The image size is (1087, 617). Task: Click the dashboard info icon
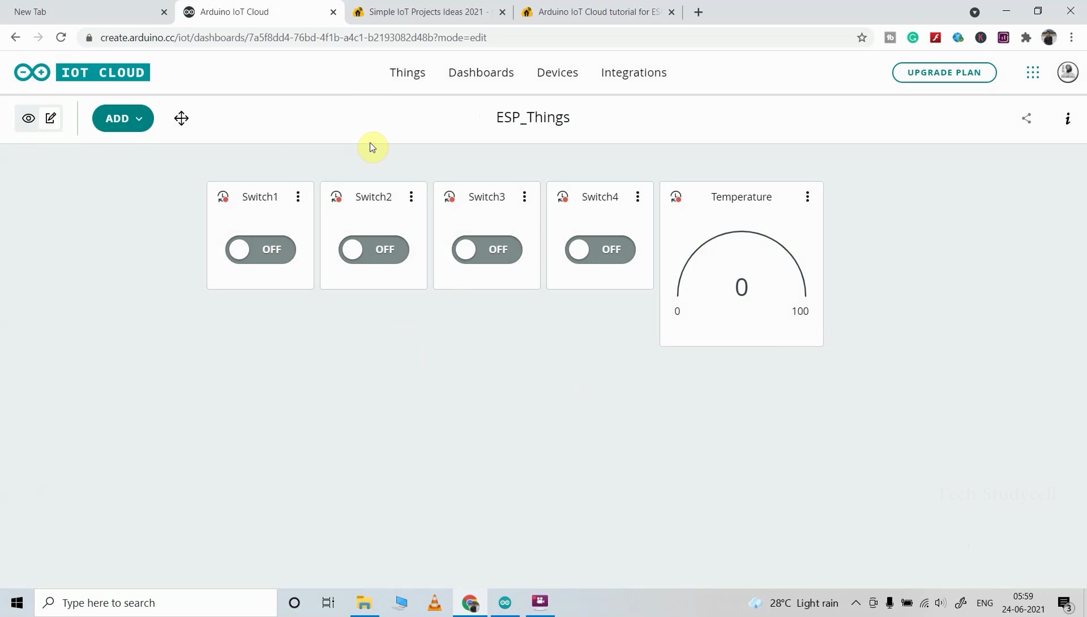(x=1068, y=118)
